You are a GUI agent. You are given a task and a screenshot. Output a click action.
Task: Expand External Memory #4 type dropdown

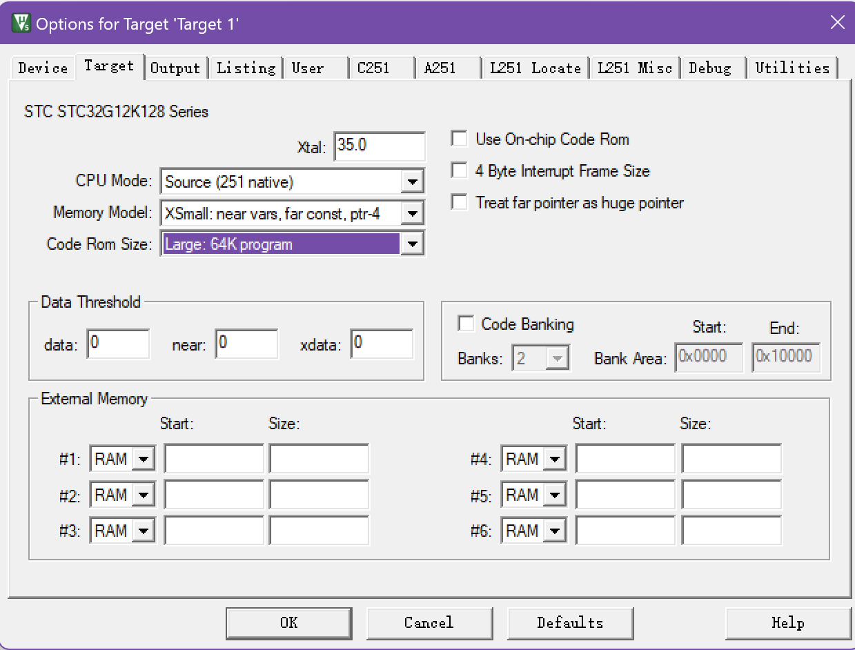pyautogui.click(x=555, y=459)
